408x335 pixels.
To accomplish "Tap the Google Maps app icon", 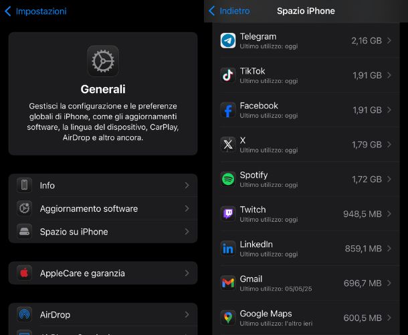I will tap(228, 318).
